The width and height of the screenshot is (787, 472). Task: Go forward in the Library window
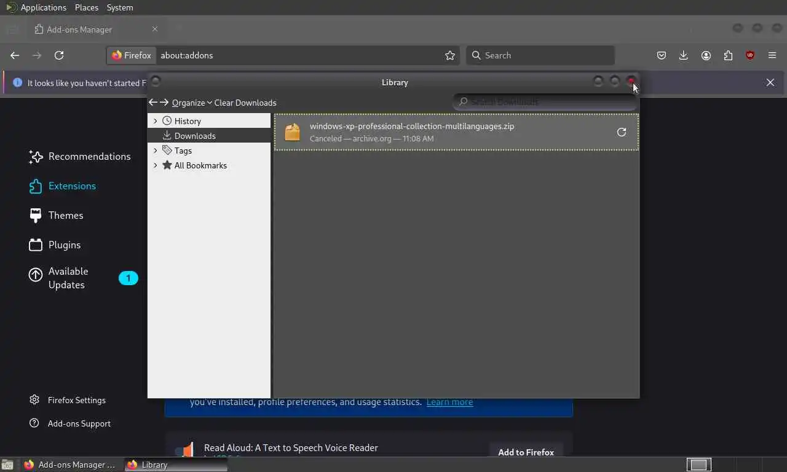pyautogui.click(x=164, y=103)
